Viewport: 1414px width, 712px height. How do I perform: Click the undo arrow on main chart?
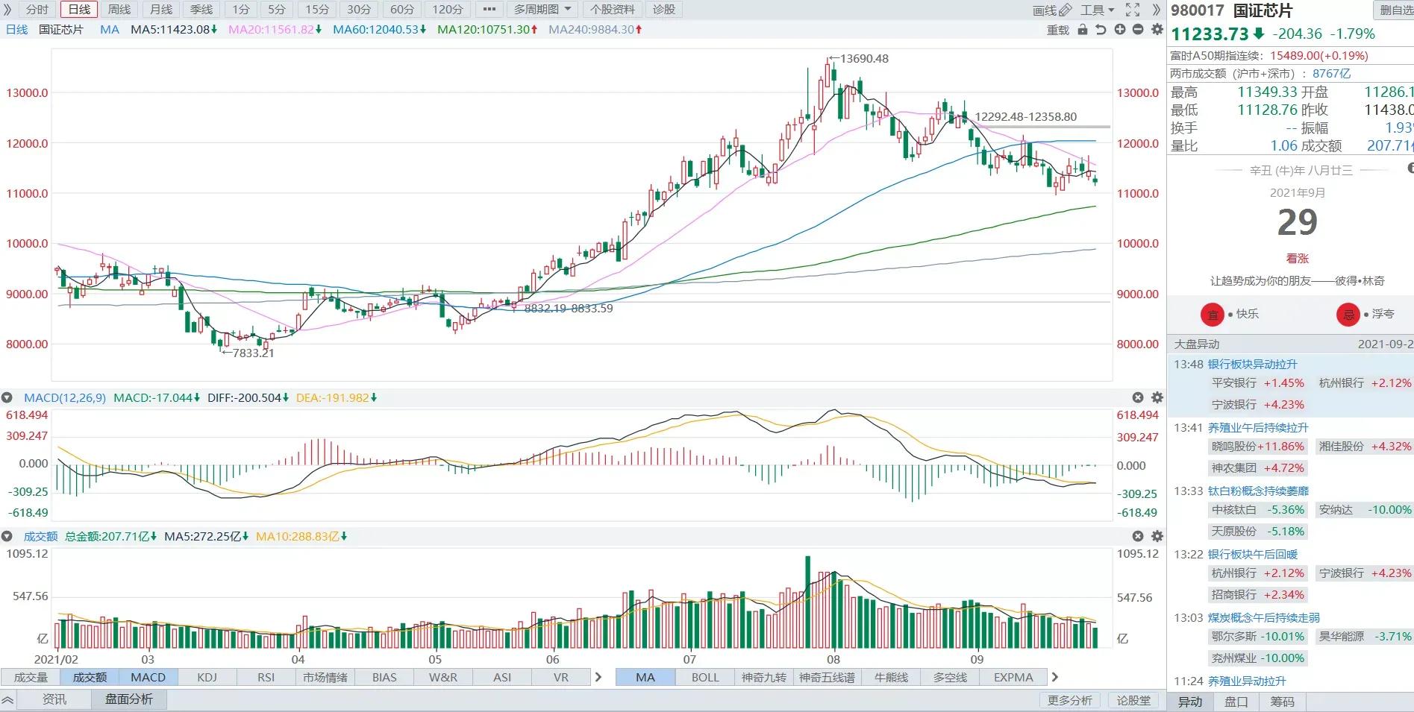click(x=1101, y=30)
